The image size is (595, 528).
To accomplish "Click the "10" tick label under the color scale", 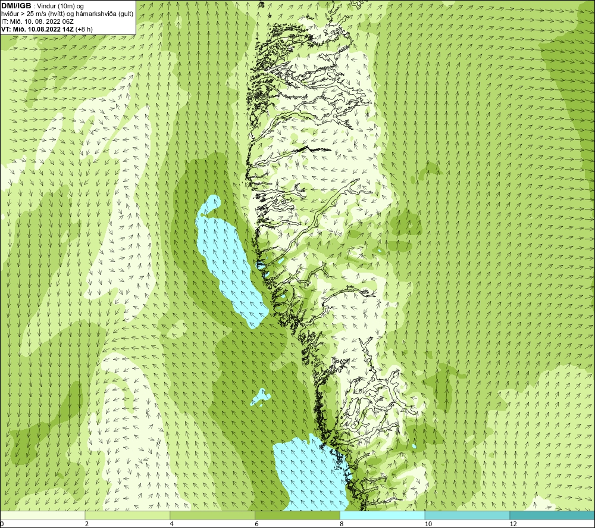I will 428,524.
